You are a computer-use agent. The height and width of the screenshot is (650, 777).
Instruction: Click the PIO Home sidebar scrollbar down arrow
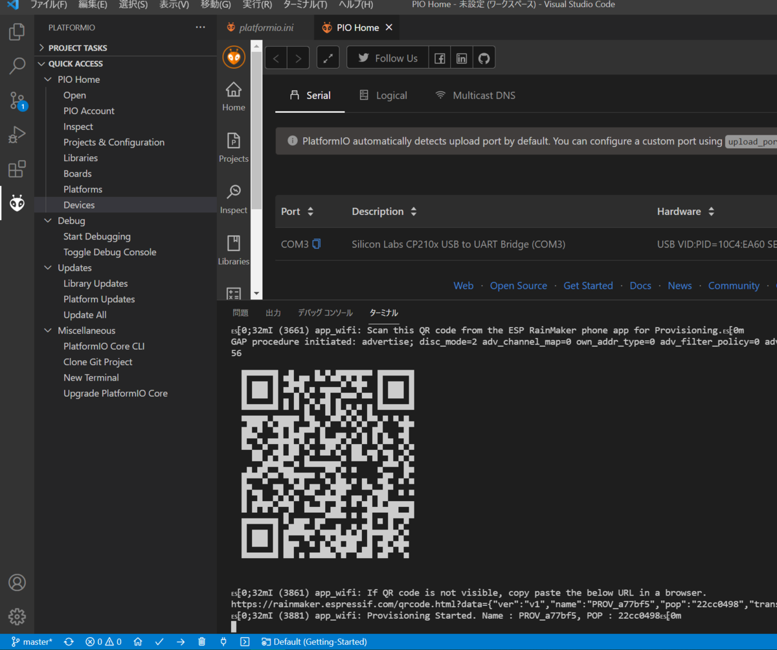coord(256,293)
